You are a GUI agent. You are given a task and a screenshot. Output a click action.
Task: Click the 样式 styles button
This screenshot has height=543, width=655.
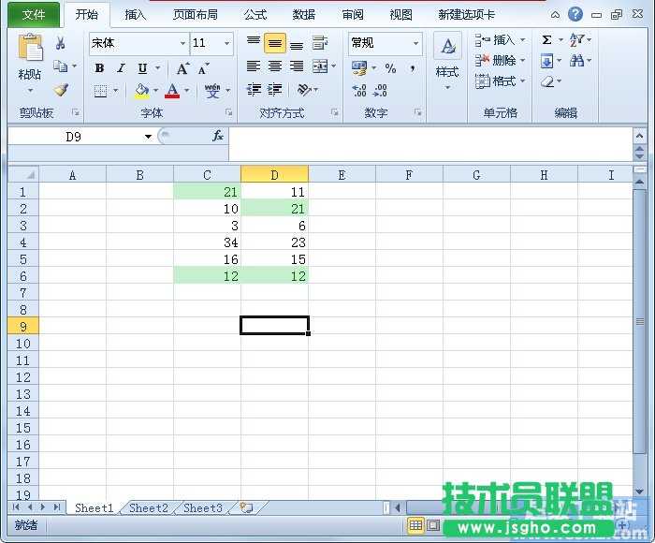(x=447, y=72)
